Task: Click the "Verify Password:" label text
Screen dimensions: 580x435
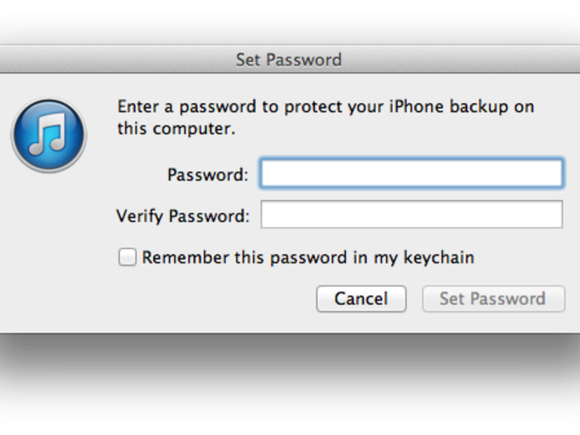Action: coord(183,216)
